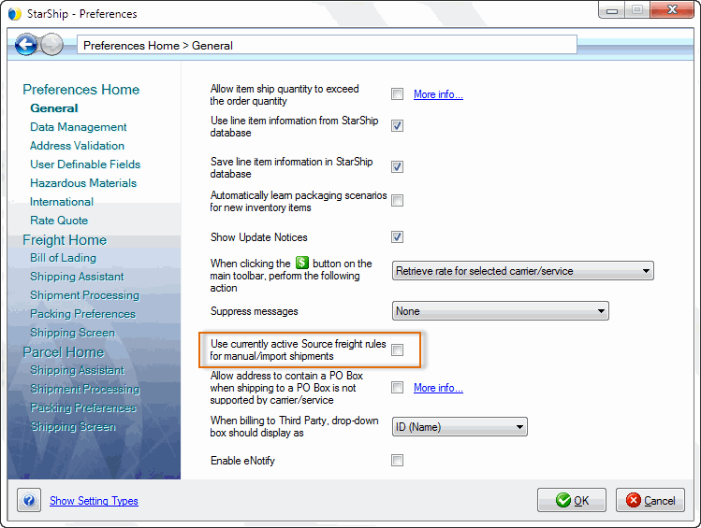Screen dimensions: 701x528
Task: Open User Definable Fields preferences
Action: 85,164
